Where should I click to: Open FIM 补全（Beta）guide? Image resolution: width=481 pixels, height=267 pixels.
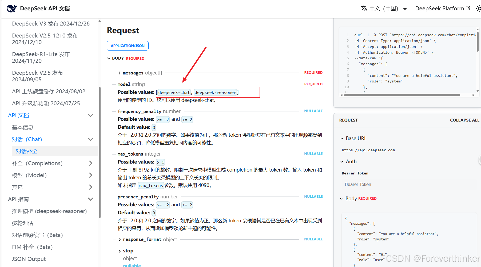[32, 247]
